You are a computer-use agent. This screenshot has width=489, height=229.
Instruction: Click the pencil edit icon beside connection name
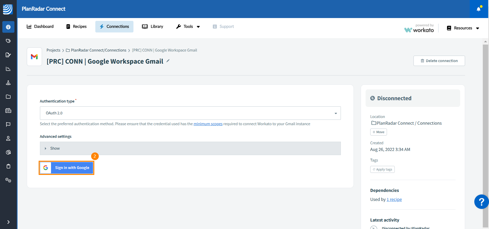tap(168, 61)
